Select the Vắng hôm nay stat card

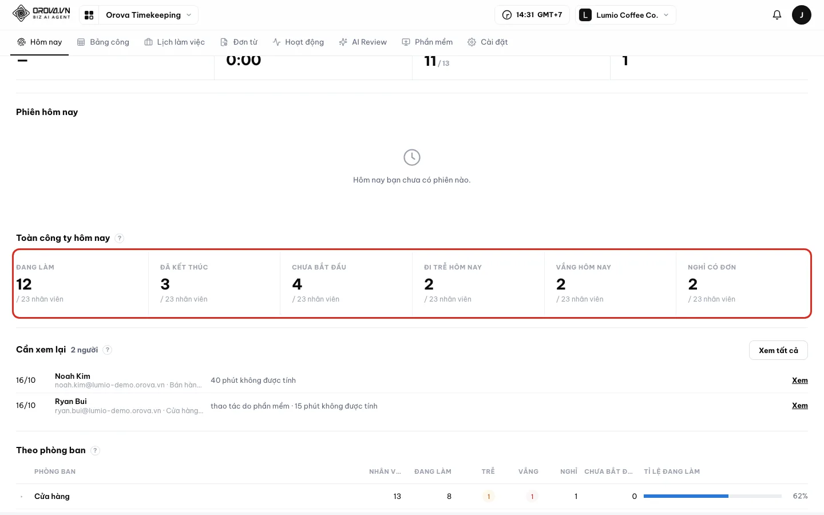[x=610, y=283]
